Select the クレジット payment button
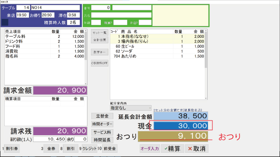Image resolution: width=280 pixels, height=157 pixels. [x=89, y=149]
